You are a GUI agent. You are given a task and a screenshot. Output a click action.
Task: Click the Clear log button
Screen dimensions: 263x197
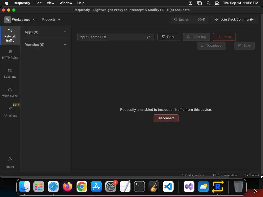click(196, 37)
